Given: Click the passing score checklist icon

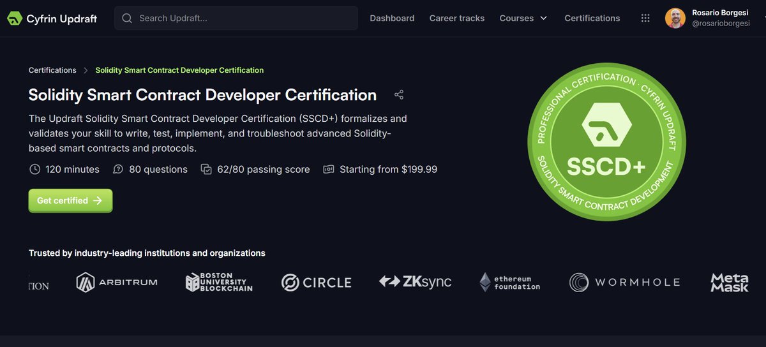Looking at the screenshot, I should pyautogui.click(x=206, y=170).
